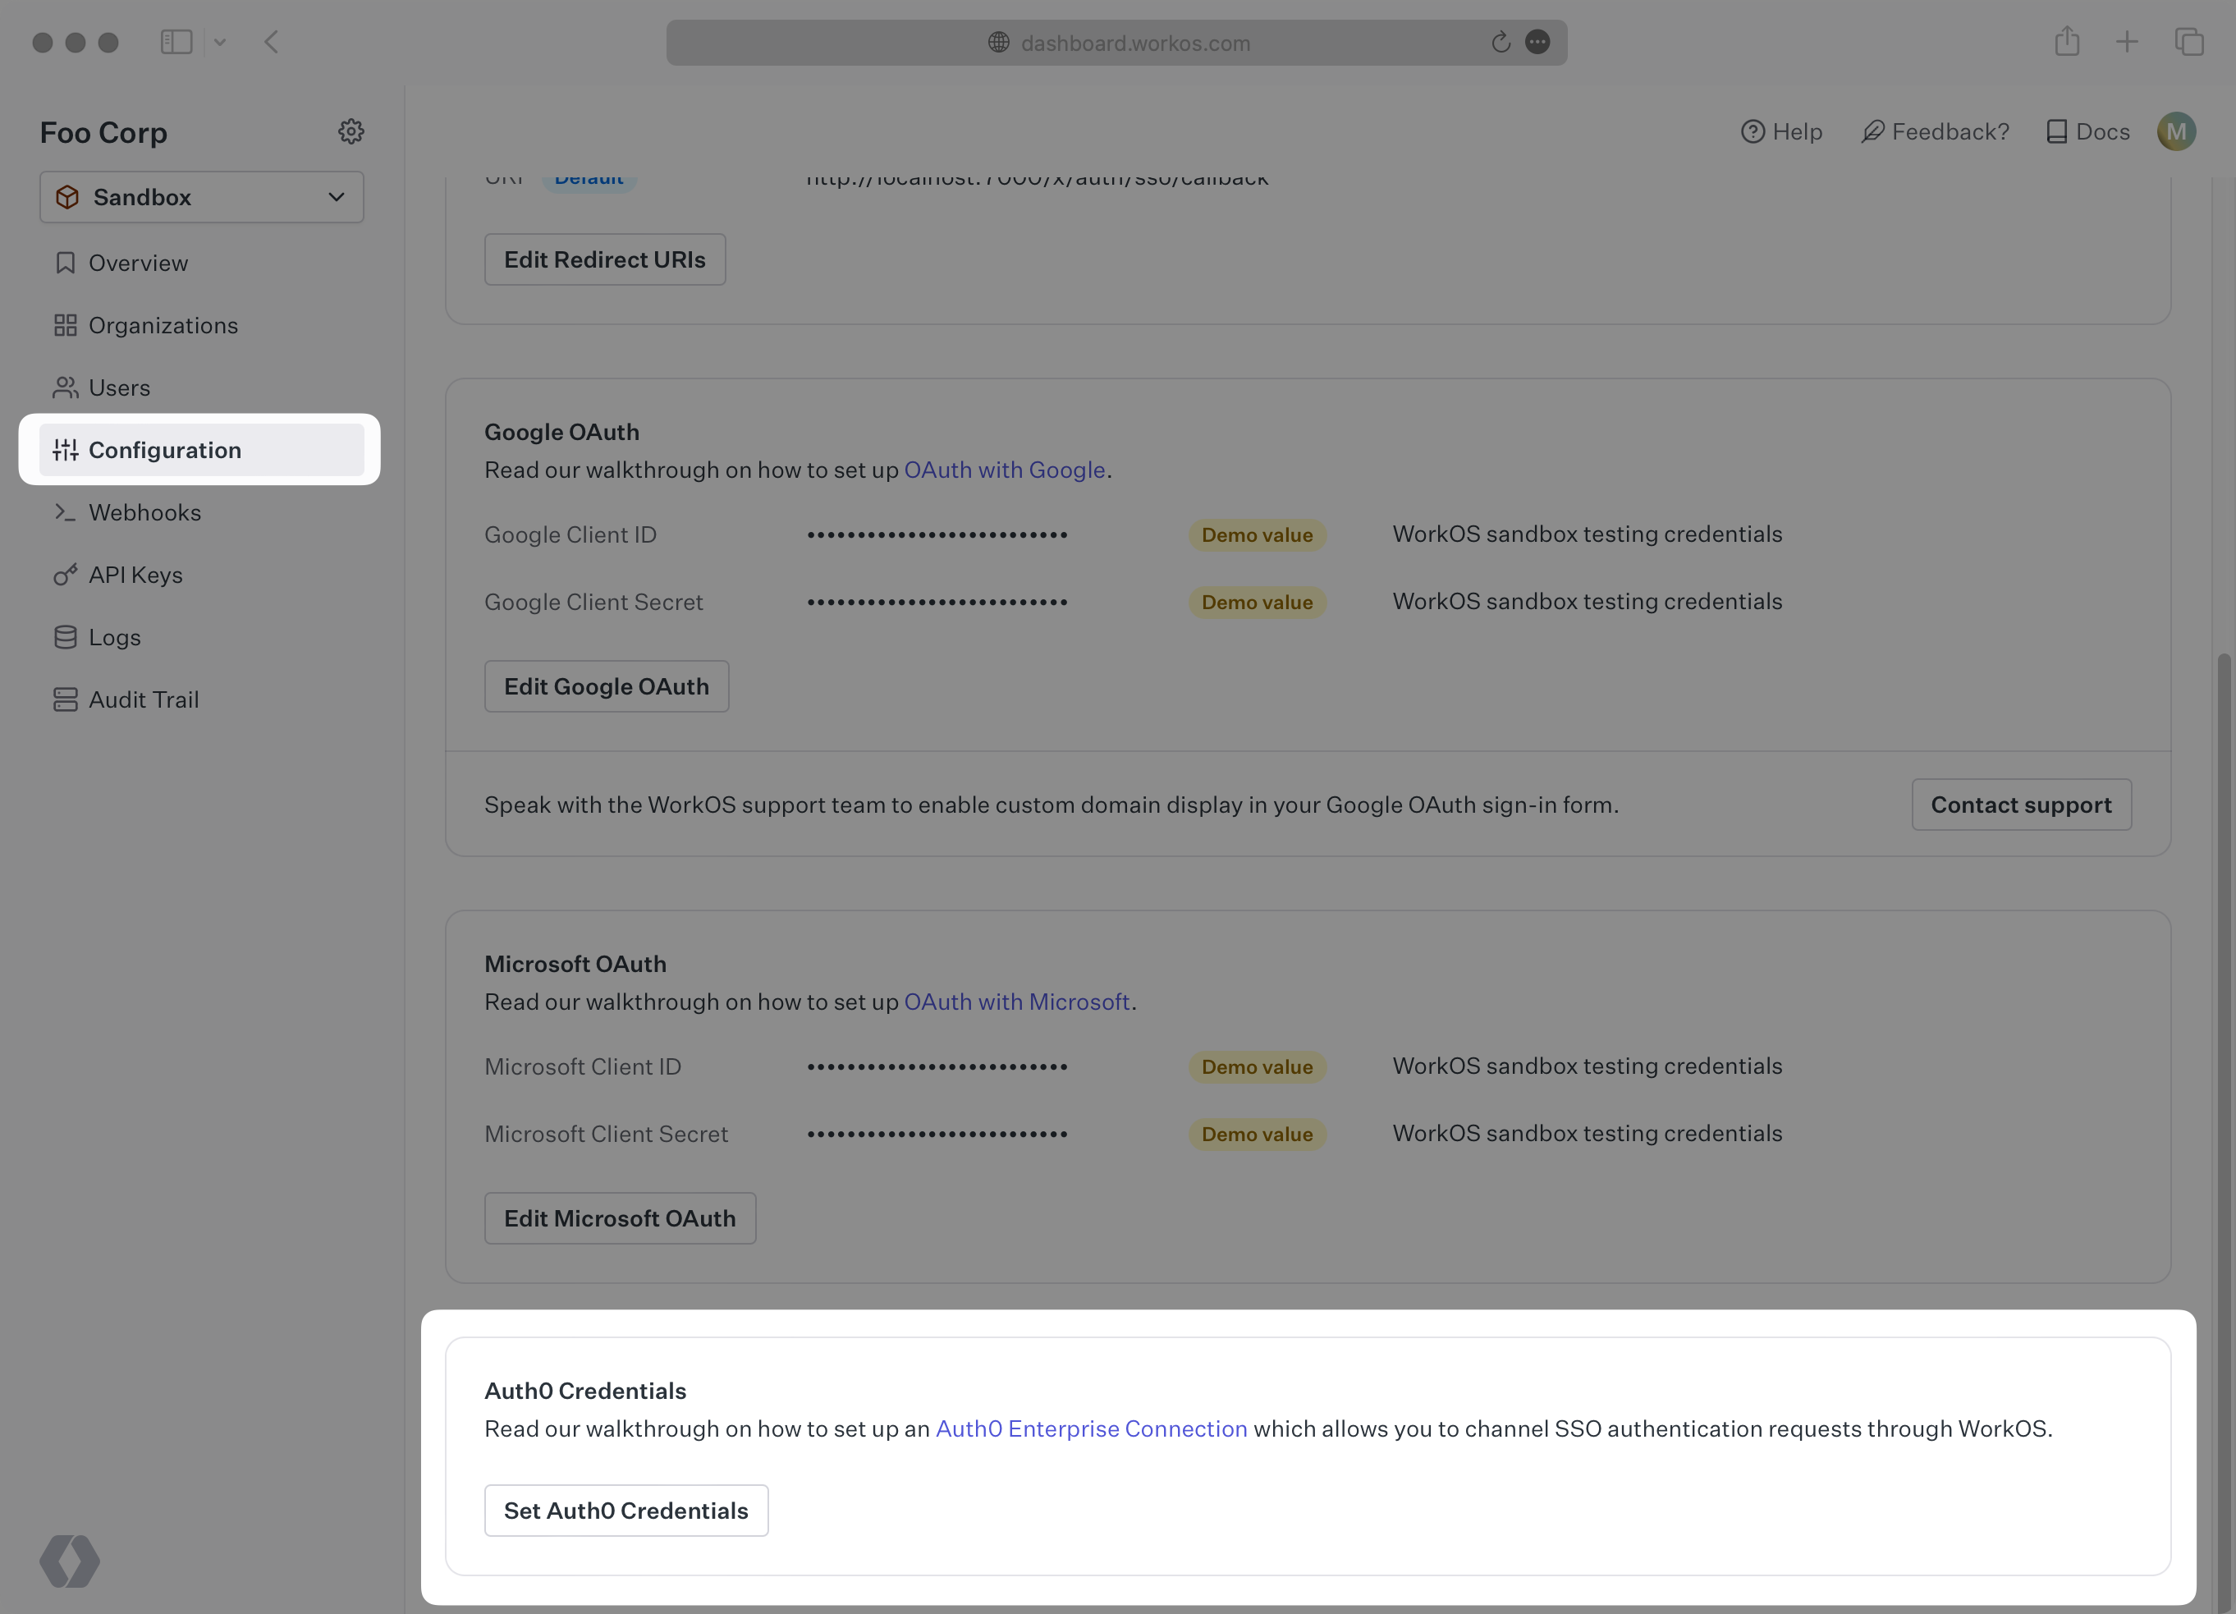Click the Users icon in sidebar
This screenshot has width=2236, height=1614.
[x=64, y=387]
